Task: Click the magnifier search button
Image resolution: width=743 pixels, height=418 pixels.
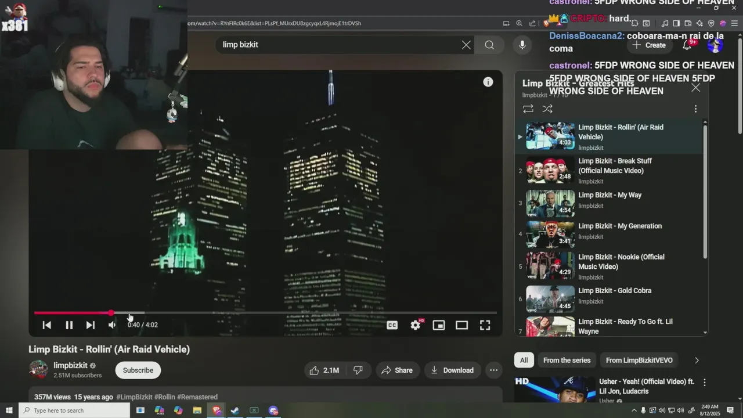Action: click(x=489, y=45)
